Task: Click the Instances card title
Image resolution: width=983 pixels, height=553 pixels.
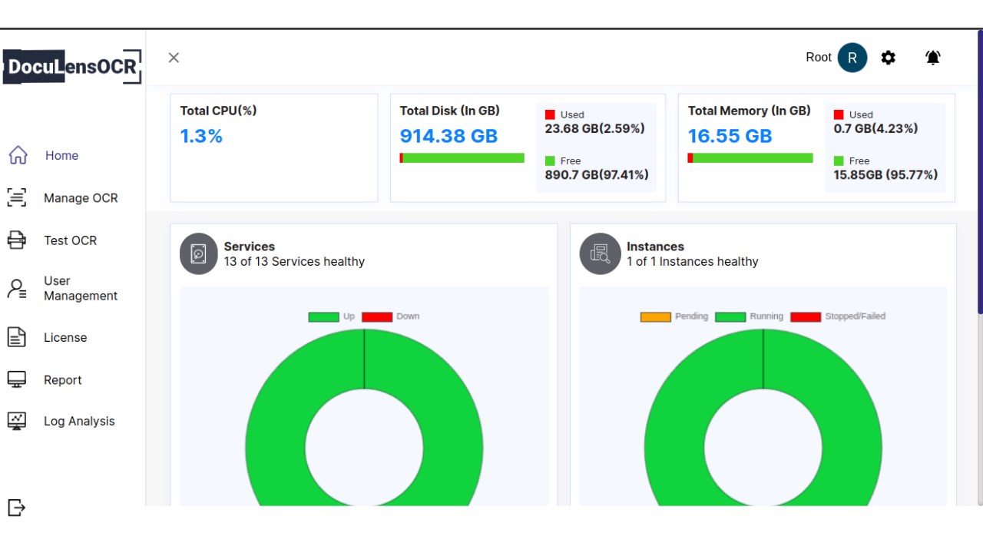Action: point(655,247)
